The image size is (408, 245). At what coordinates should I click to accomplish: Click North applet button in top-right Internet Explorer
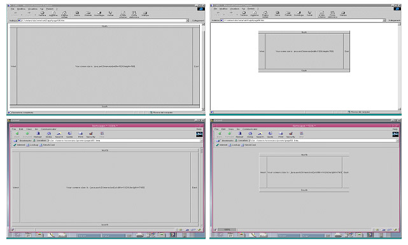click(x=304, y=32)
